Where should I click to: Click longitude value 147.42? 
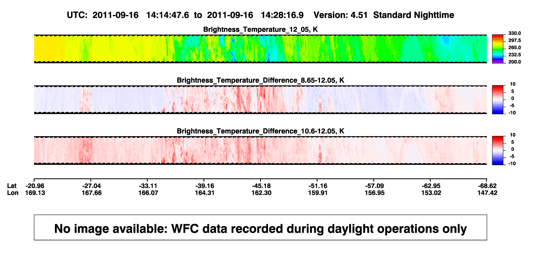click(x=487, y=193)
